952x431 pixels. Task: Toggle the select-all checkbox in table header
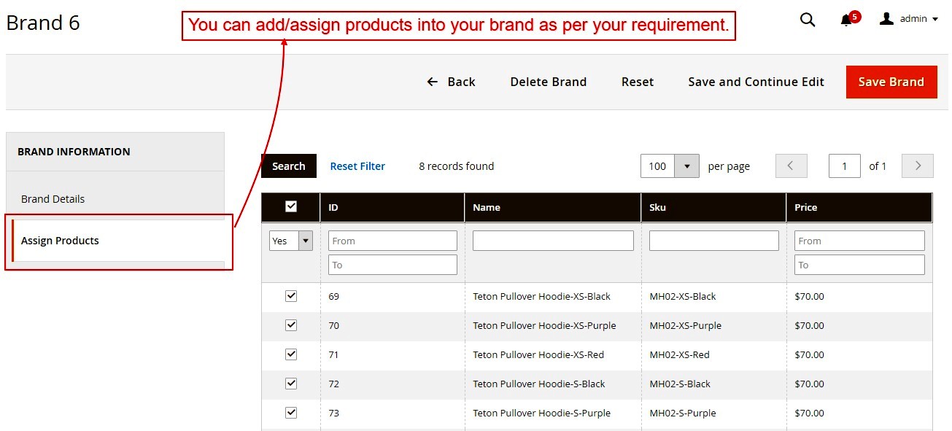(291, 207)
